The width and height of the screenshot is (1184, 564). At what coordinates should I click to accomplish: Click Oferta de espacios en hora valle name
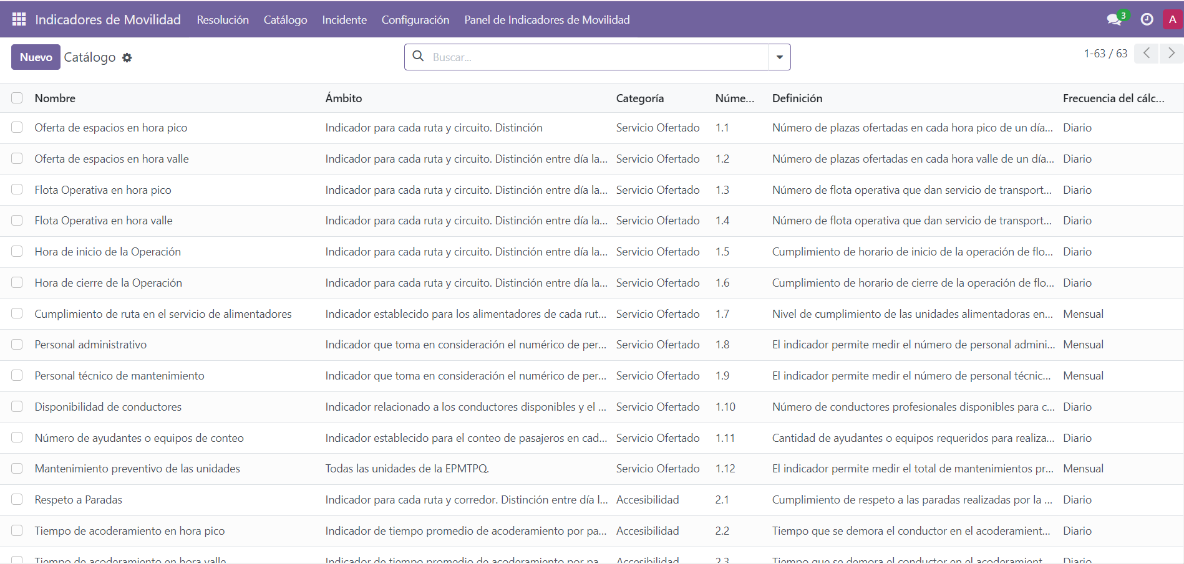tap(112, 159)
